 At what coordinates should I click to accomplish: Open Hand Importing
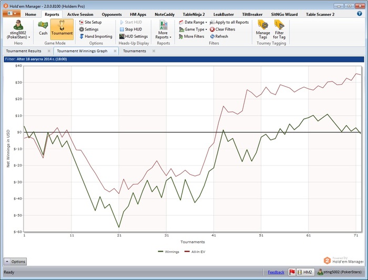(x=96, y=36)
